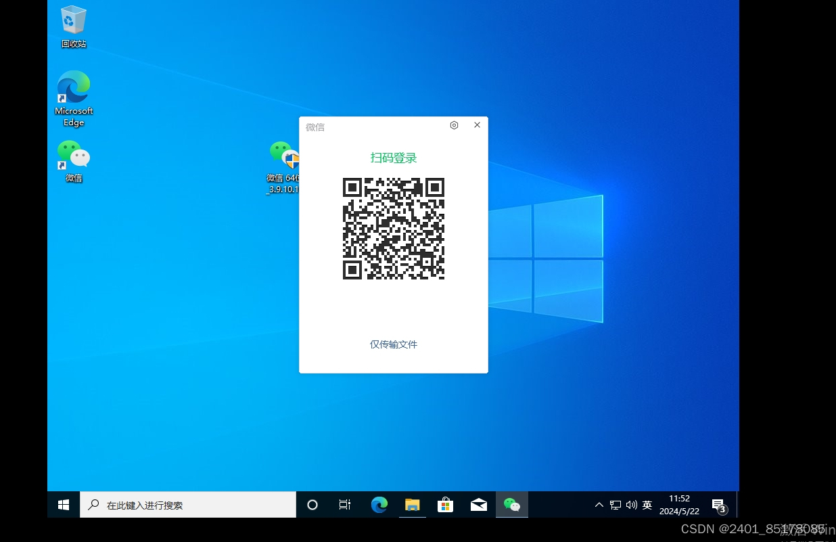The image size is (836, 542).
Task: Open WeChat login settings hexagon icon
Action: point(454,125)
